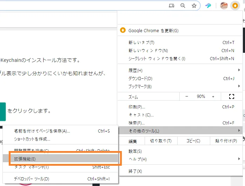The image size is (245, 186).
Task: Open the key-shaped extension icon
Action: pyautogui.click(x=208, y=6)
